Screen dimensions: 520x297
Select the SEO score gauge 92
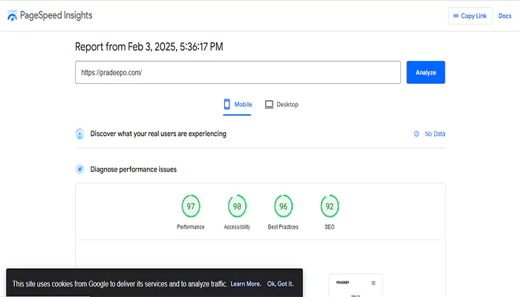pos(330,206)
